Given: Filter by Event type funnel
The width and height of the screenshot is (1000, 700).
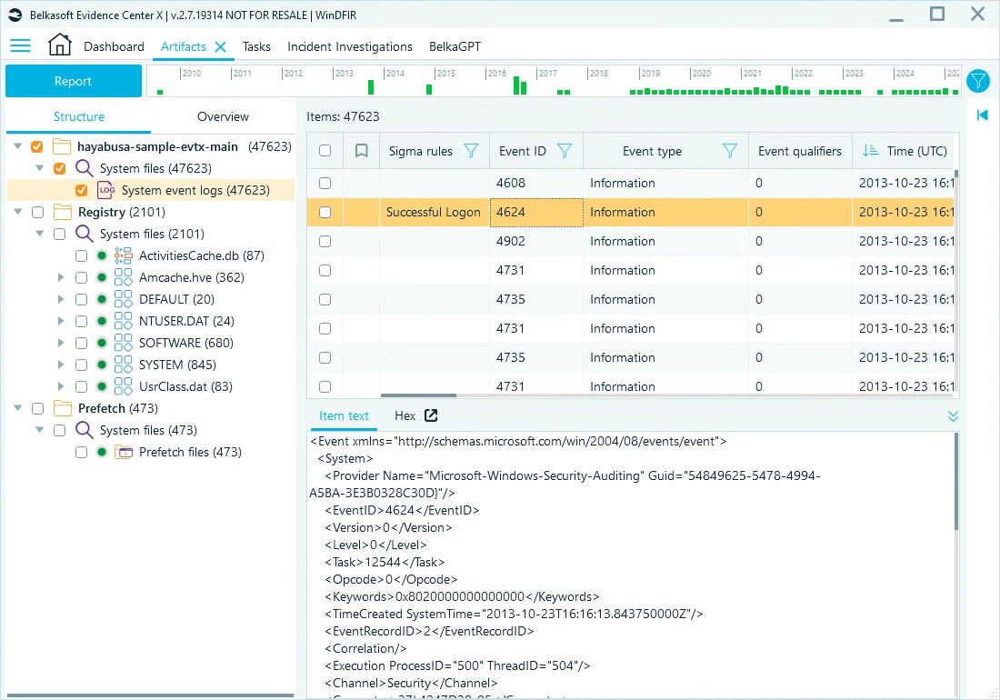Looking at the screenshot, I should pyautogui.click(x=730, y=151).
